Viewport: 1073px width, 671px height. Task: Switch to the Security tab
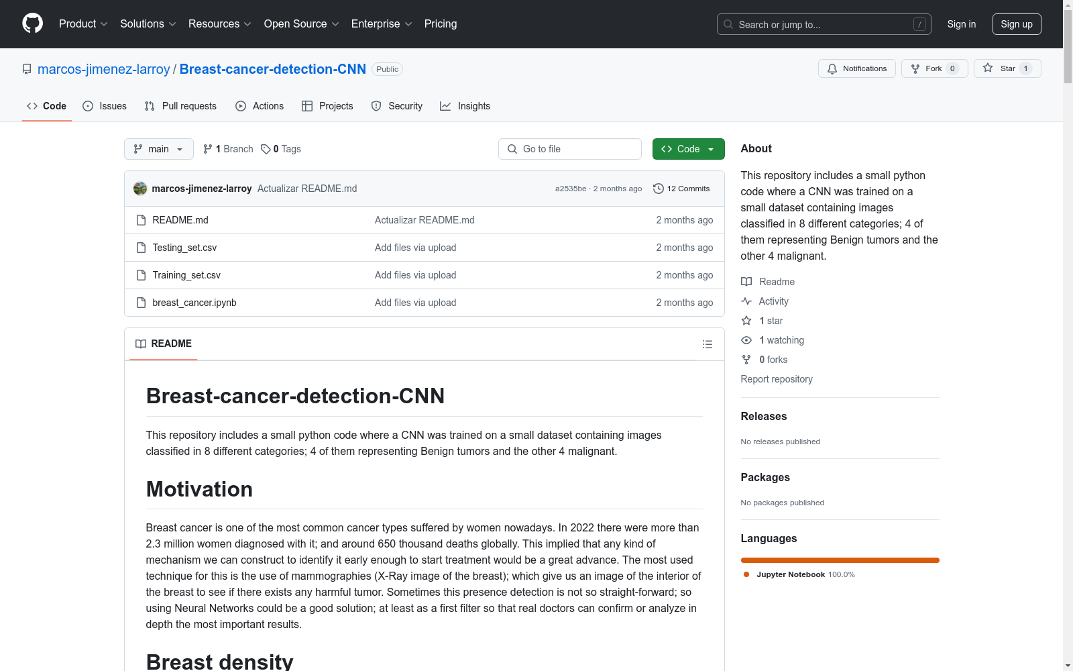tap(397, 106)
